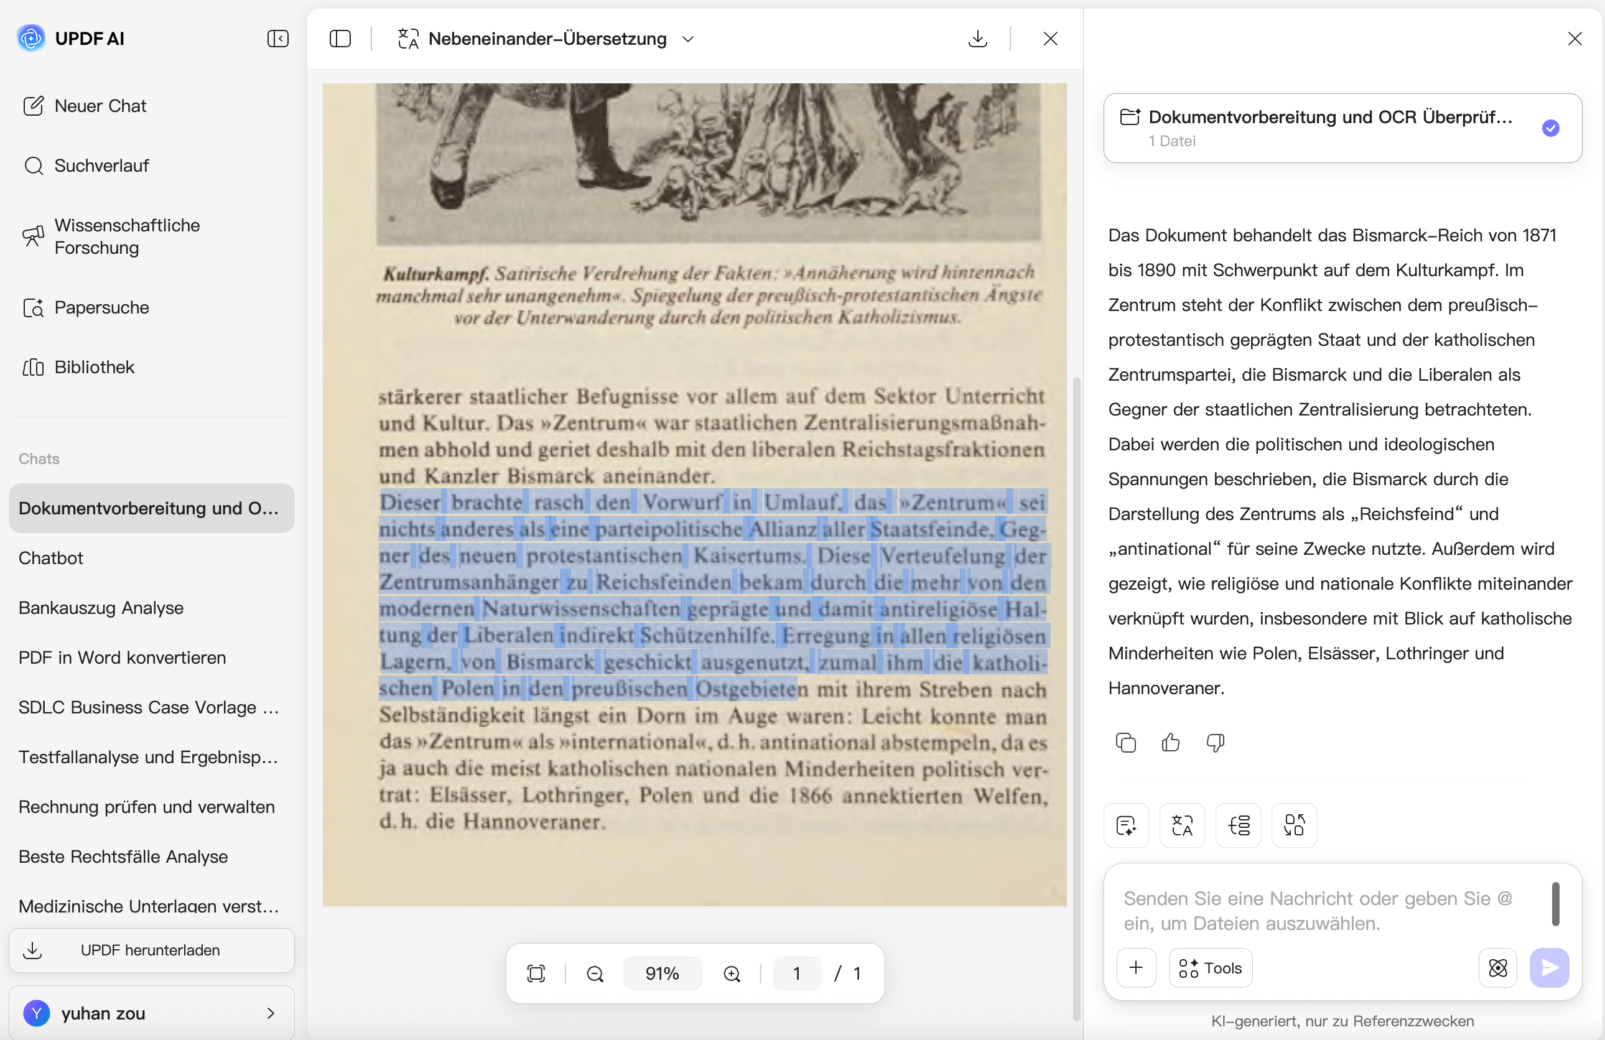
Task: Zoom out the document
Action: (x=595, y=973)
